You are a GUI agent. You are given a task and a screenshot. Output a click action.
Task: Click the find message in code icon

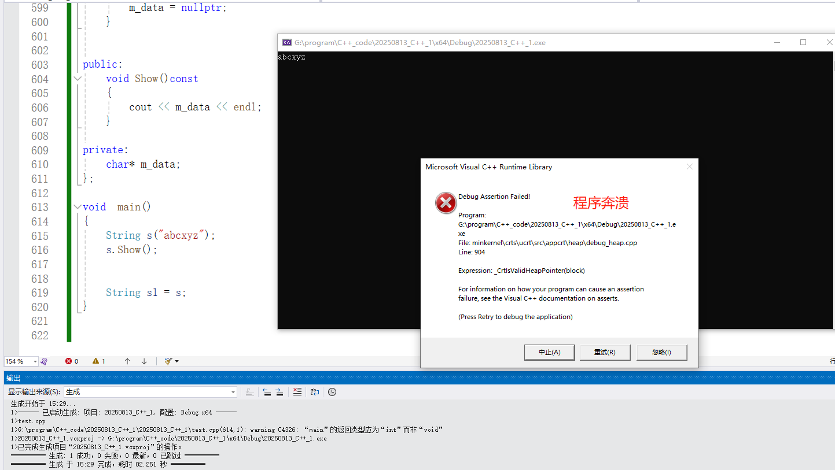[249, 392]
